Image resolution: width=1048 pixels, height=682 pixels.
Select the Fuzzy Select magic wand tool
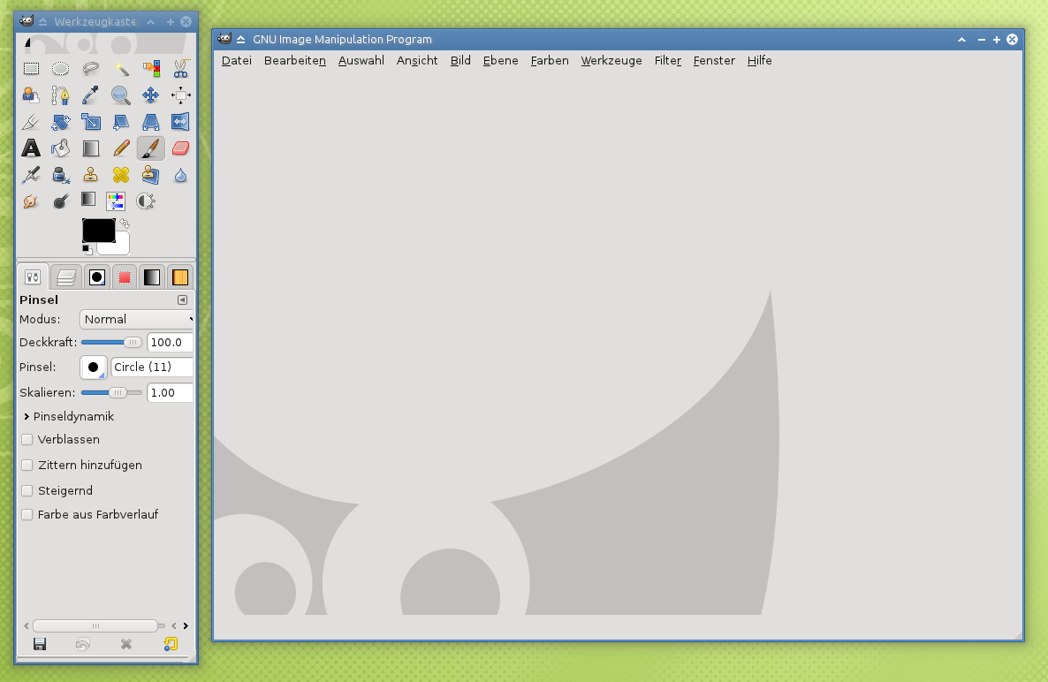(121, 68)
